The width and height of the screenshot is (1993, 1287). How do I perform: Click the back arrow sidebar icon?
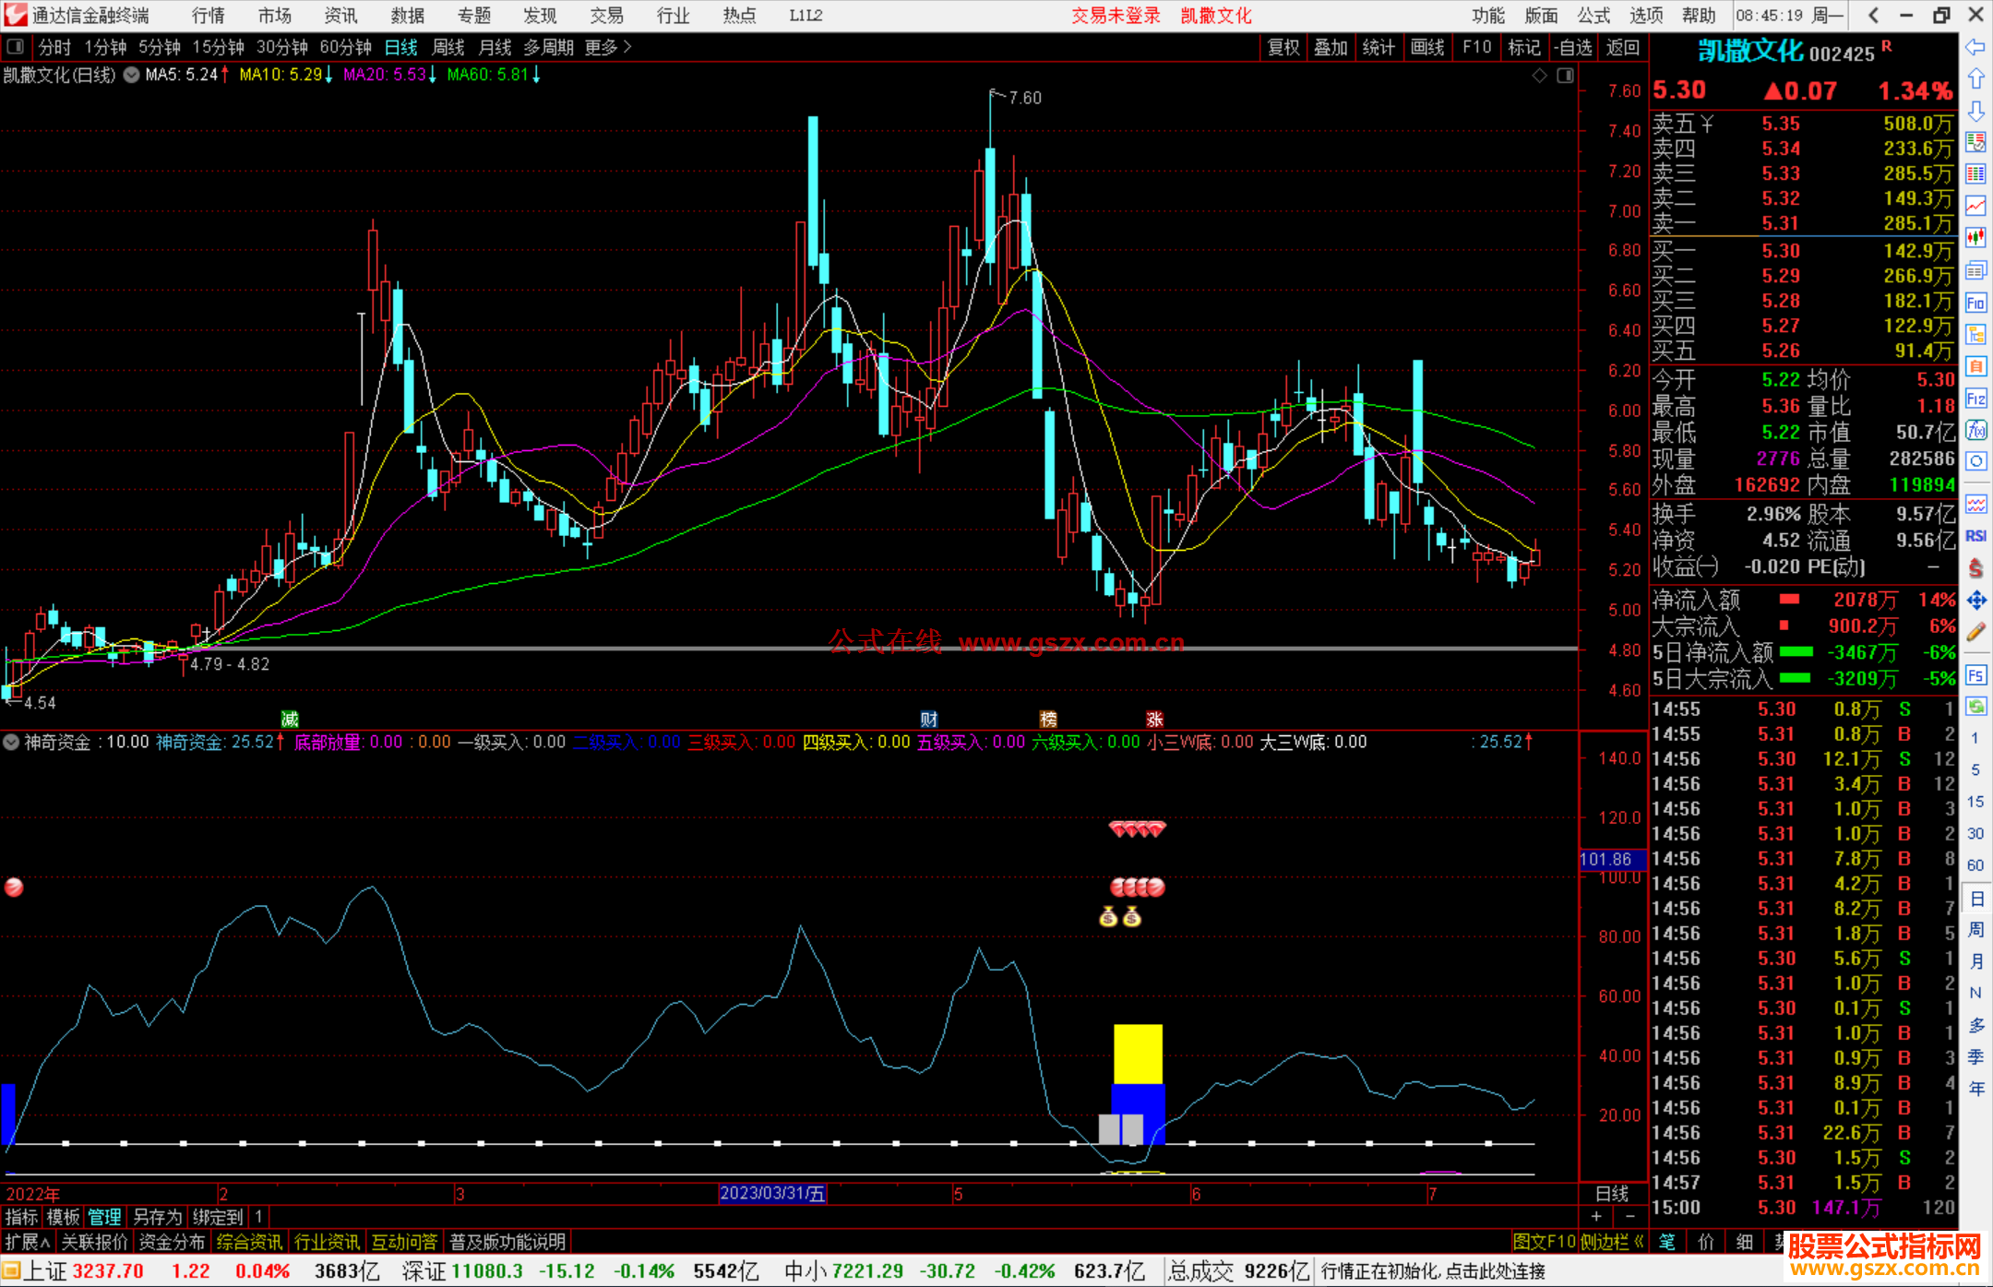[x=1975, y=47]
